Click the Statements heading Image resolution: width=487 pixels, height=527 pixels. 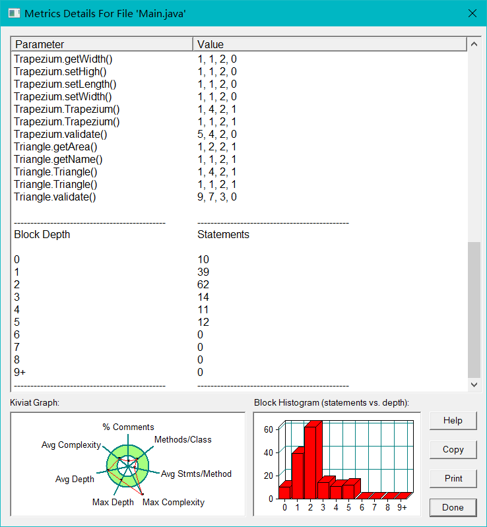pos(223,235)
